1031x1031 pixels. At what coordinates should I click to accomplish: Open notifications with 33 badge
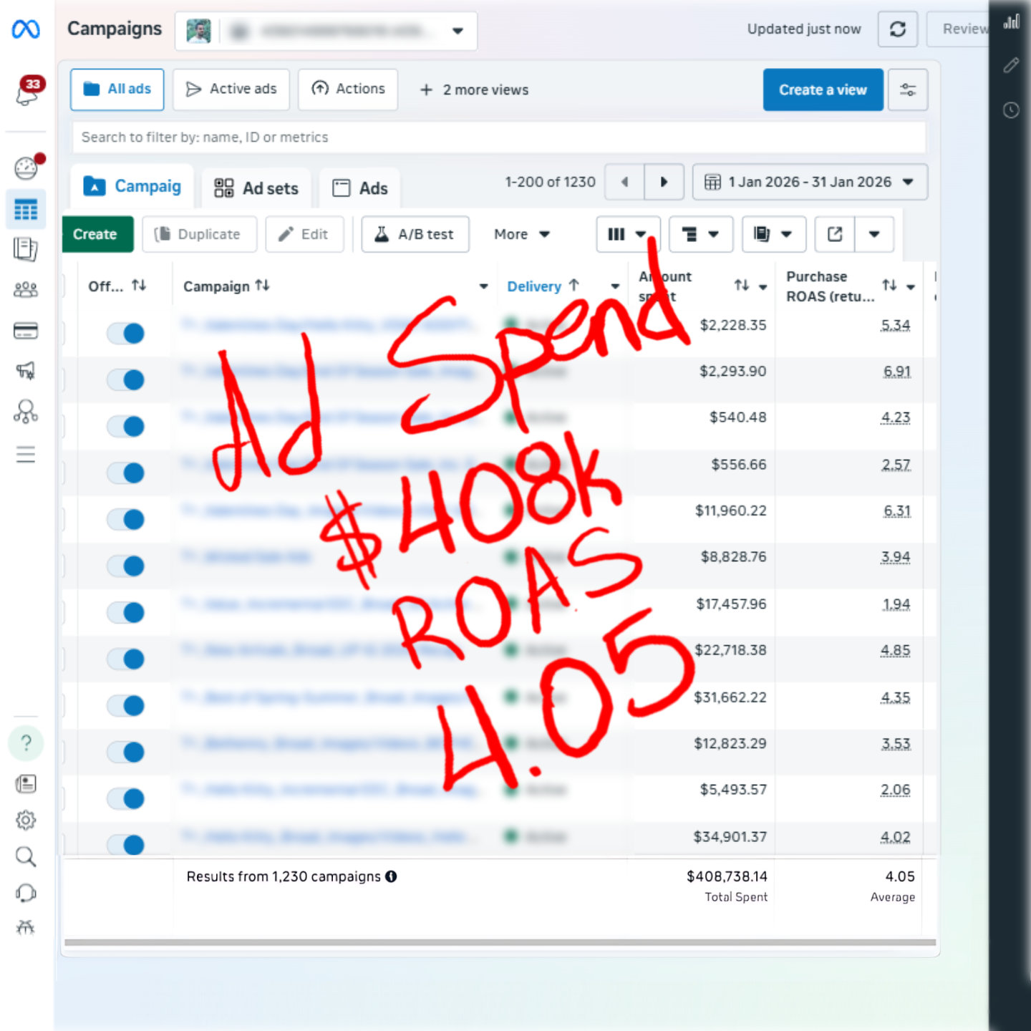click(29, 91)
